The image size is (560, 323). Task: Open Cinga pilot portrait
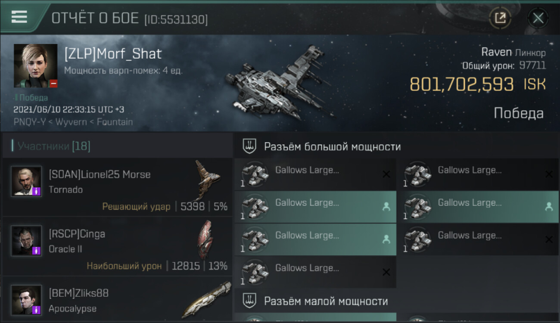coord(27,241)
